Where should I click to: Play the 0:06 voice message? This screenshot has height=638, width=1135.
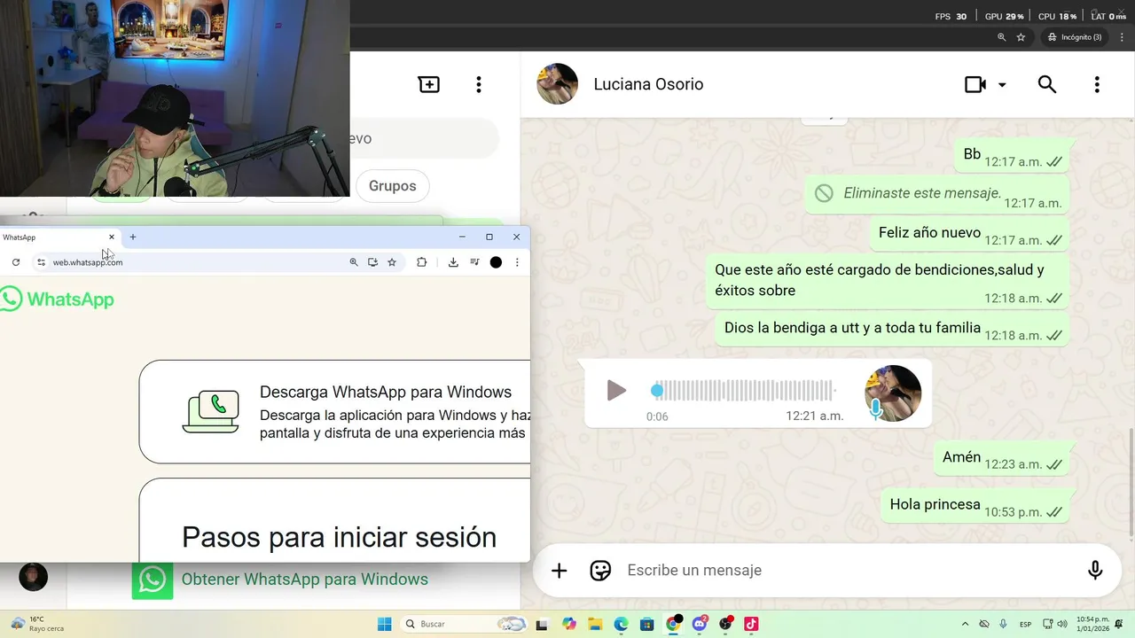pyautogui.click(x=616, y=390)
